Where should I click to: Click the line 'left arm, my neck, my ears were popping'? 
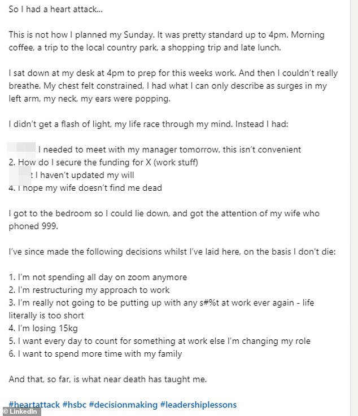tap(89, 99)
